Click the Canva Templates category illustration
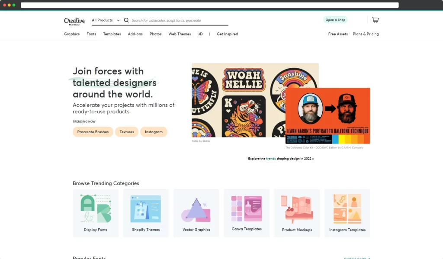443x259 pixels. 247,208
